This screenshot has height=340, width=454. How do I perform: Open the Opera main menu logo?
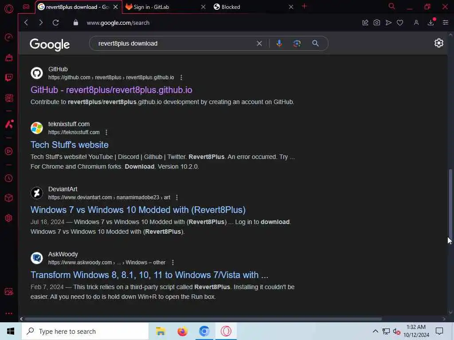coord(9,9)
